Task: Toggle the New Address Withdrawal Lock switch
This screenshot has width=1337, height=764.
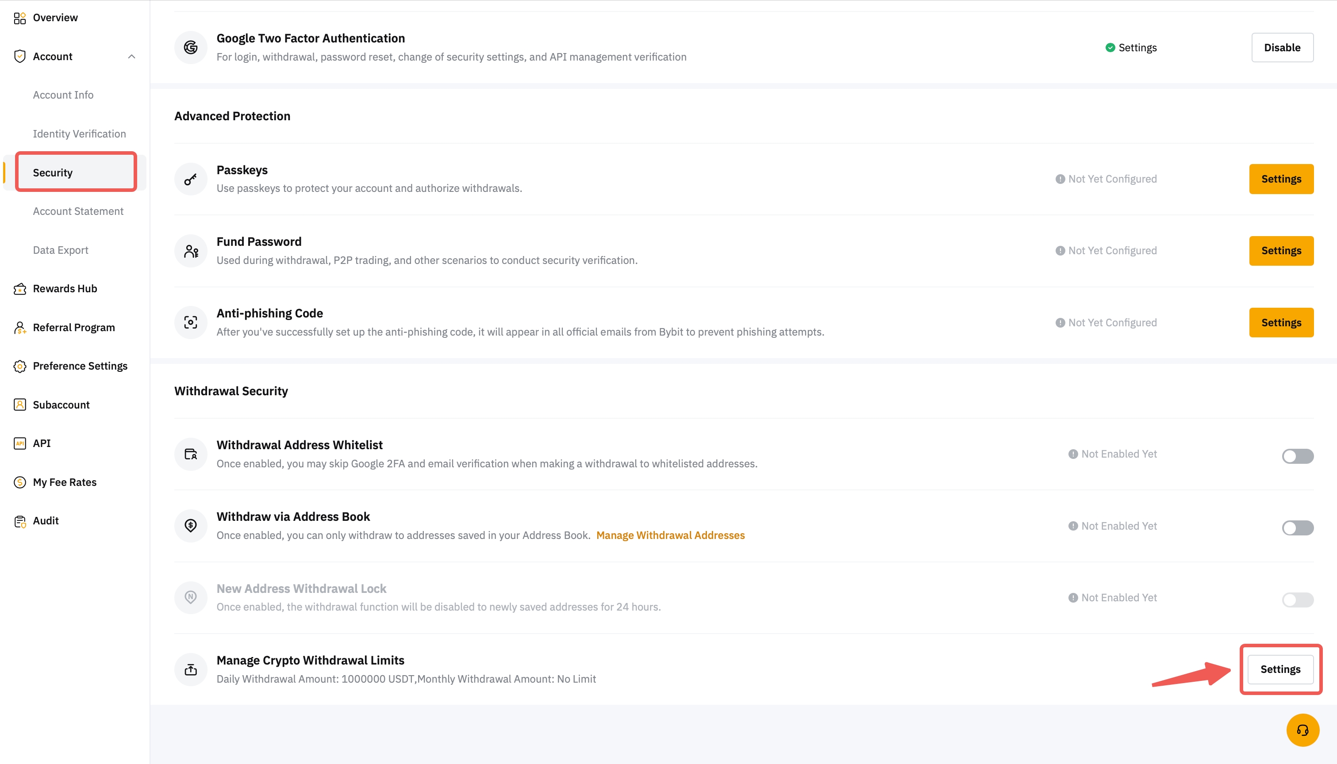Action: tap(1297, 599)
